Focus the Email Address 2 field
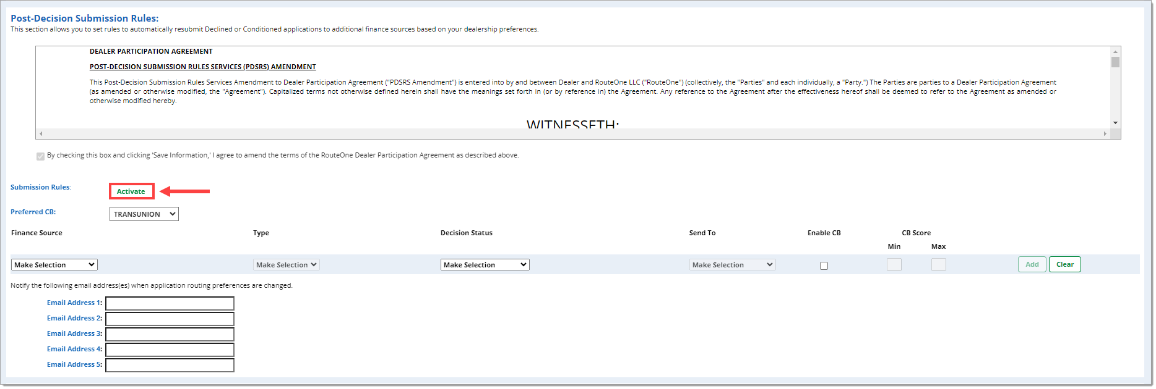 [x=170, y=319]
